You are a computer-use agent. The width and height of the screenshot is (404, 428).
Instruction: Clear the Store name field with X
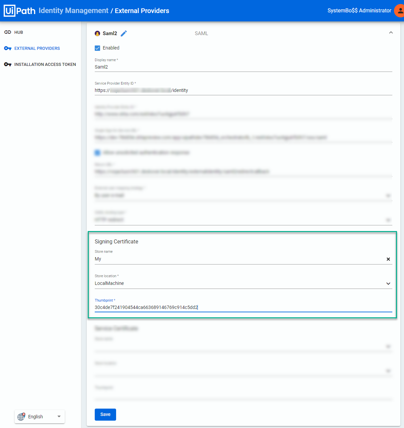pos(388,259)
